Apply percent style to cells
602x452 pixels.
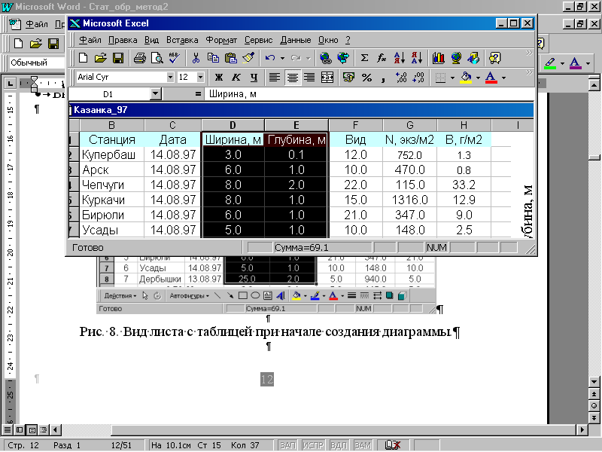tap(366, 78)
